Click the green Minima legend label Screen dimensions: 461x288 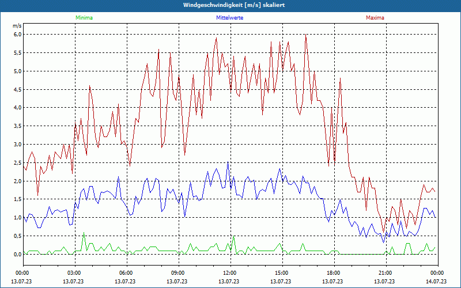pos(84,18)
